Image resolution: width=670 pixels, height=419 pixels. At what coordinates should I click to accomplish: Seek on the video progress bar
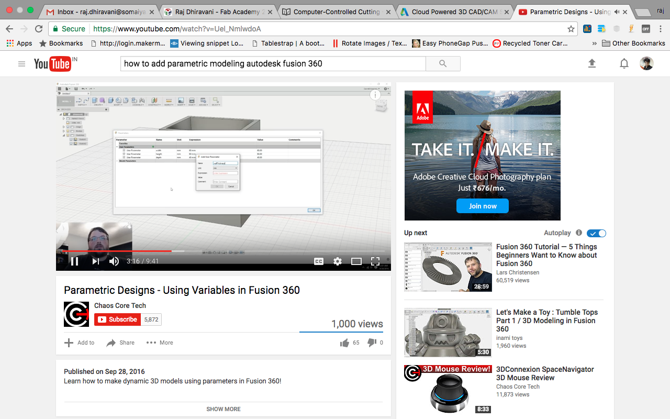(x=224, y=251)
